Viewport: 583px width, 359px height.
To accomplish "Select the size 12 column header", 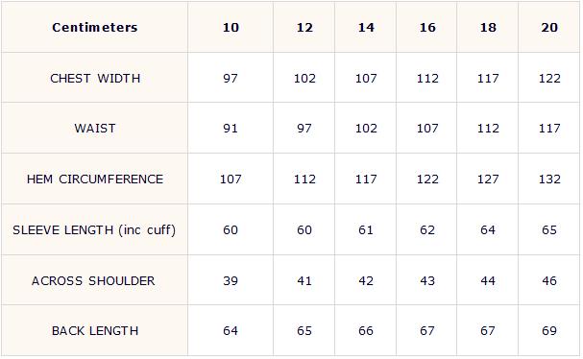I will point(304,27).
